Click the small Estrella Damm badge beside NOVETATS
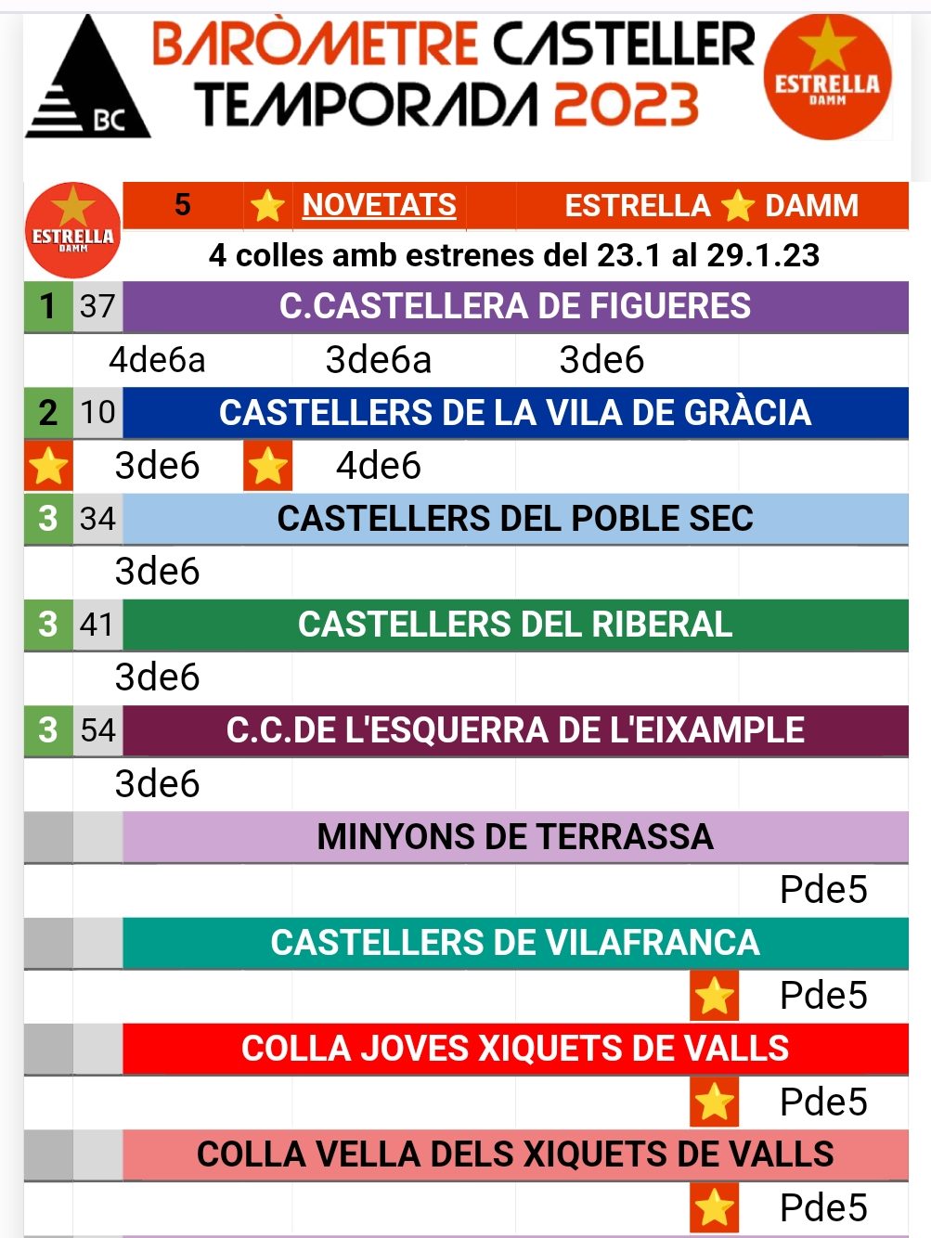The image size is (931, 1238). pyautogui.click(x=72, y=230)
